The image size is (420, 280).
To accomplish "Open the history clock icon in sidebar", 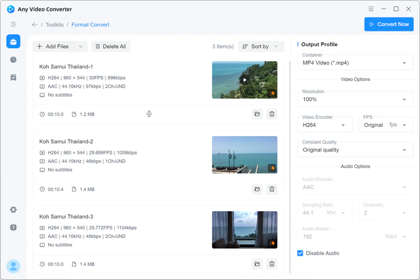I will click(x=13, y=60).
